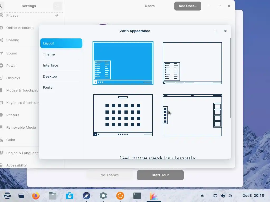
Task: Choose the app grid layout thumbnail
Action: pyautogui.click(x=123, y=115)
